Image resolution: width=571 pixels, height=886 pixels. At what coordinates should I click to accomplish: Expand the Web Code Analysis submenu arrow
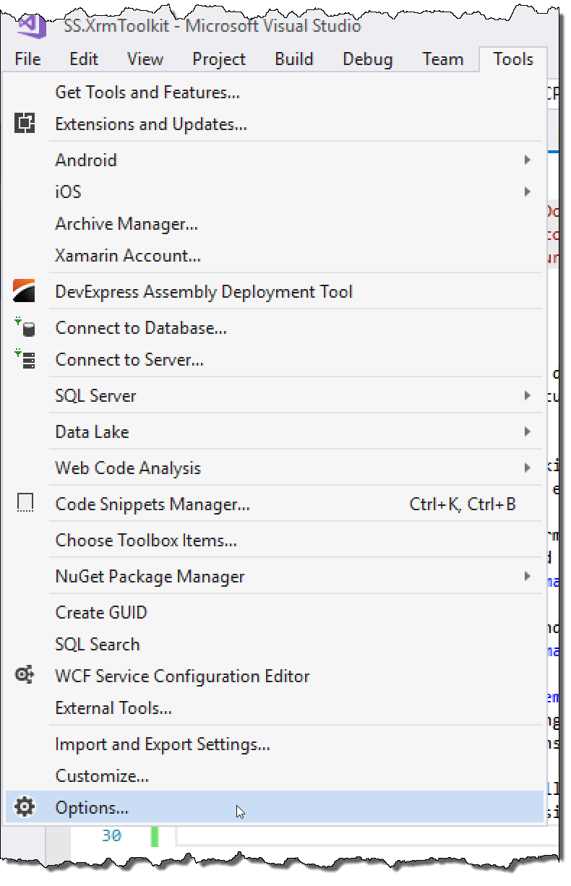pyautogui.click(x=528, y=468)
